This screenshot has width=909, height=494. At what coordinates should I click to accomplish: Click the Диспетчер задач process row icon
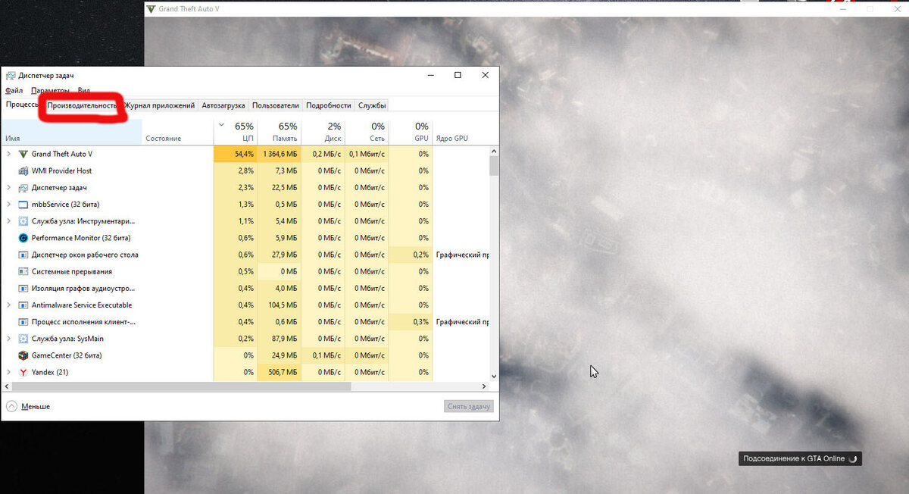point(23,187)
